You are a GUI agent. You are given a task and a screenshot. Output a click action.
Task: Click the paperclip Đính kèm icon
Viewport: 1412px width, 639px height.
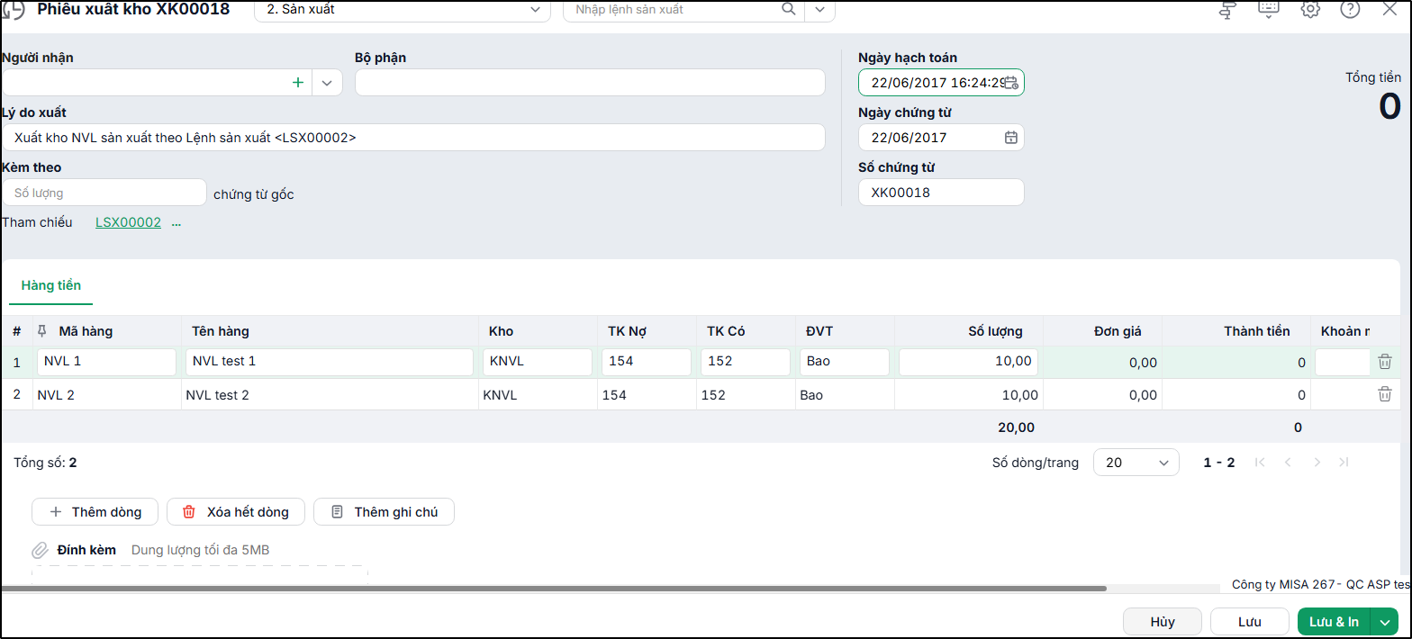pos(41,550)
